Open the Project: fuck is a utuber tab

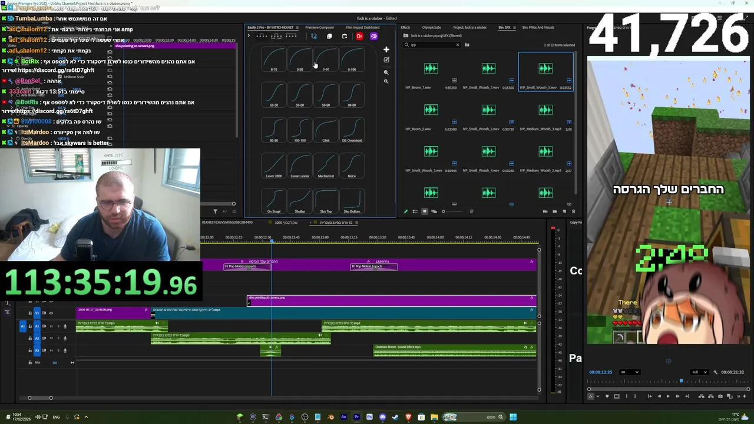coord(469,27)
